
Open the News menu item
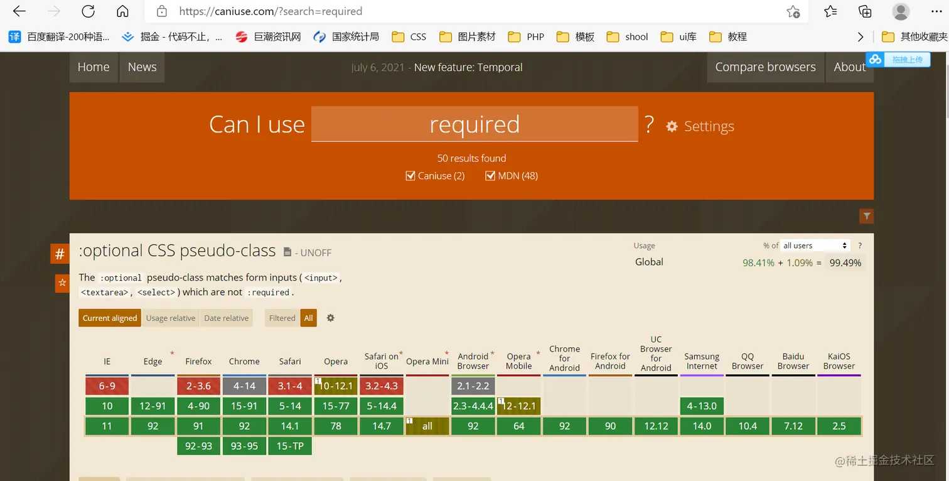[x=142, y=67]
